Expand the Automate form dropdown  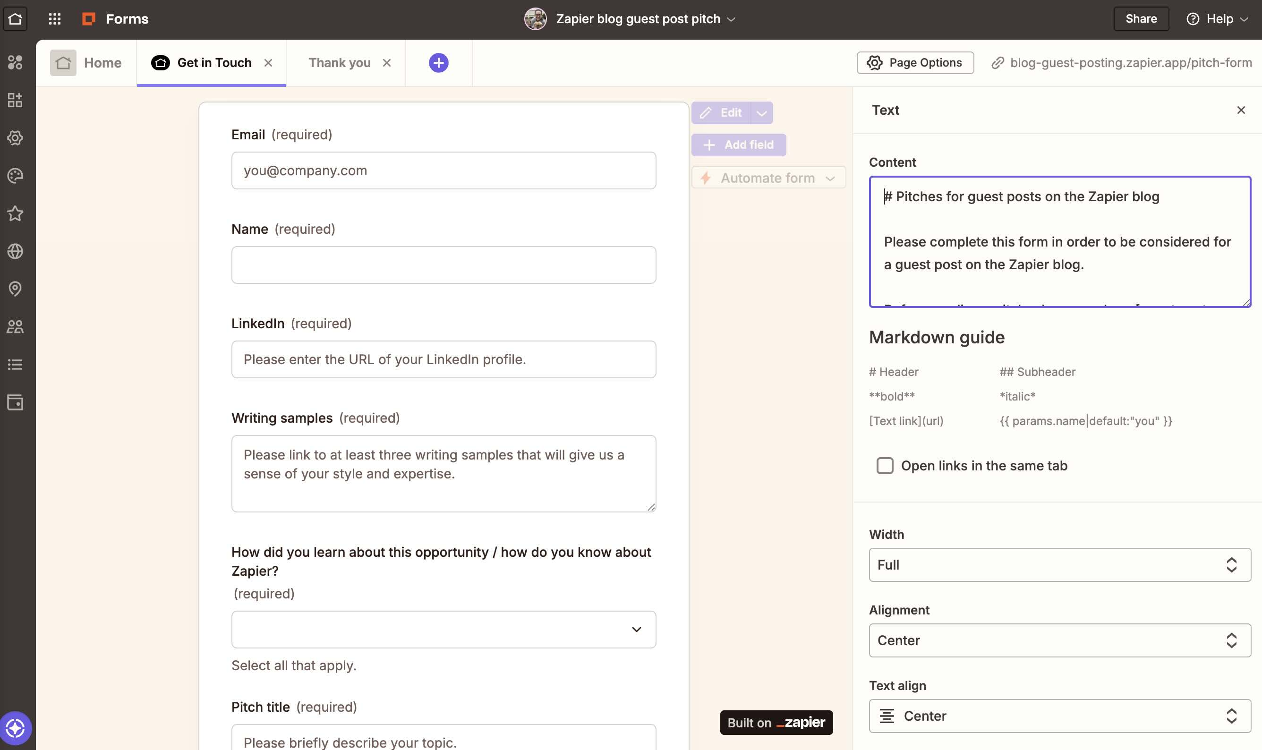tap(767, 178)
